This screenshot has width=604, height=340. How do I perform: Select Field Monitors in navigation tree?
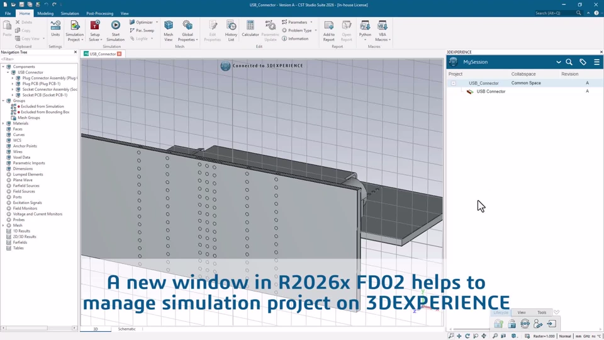click(25, 208)
